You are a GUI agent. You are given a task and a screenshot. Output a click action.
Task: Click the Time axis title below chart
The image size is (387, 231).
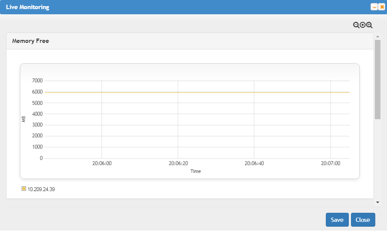[196, 171]
